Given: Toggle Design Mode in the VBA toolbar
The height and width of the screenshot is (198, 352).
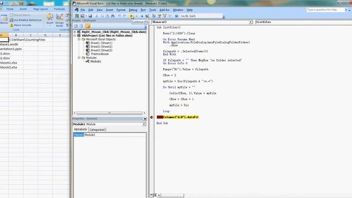Looking at the screenshot, I should point(147,16).
